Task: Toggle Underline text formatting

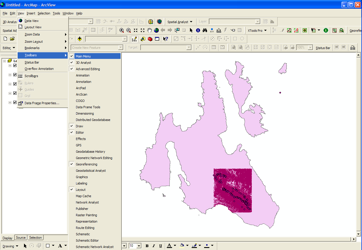Action: click(x=161, y=246)
